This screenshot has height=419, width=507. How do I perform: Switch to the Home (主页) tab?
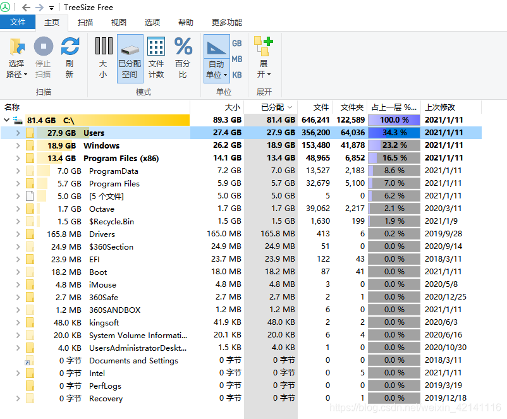[52, 22]
